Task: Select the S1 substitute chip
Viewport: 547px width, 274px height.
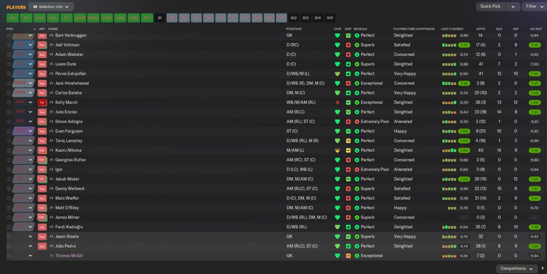Action: 160,18
